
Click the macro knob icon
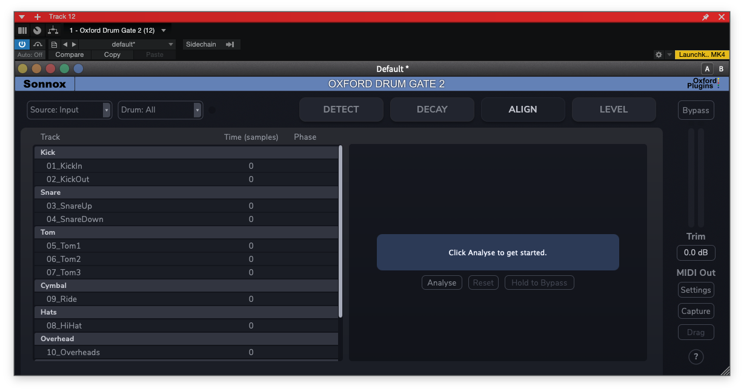(x=38, y=30)
